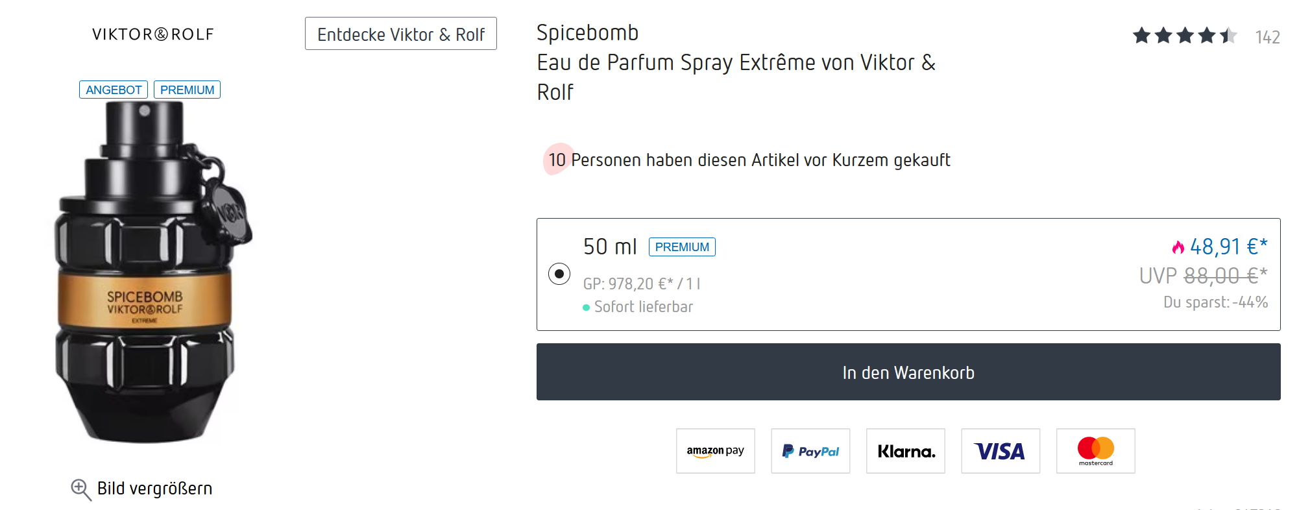Click the flame hot-deal icon
Image resolution: width=1310 pixels, height=510 pixels.
(1178, 247)
